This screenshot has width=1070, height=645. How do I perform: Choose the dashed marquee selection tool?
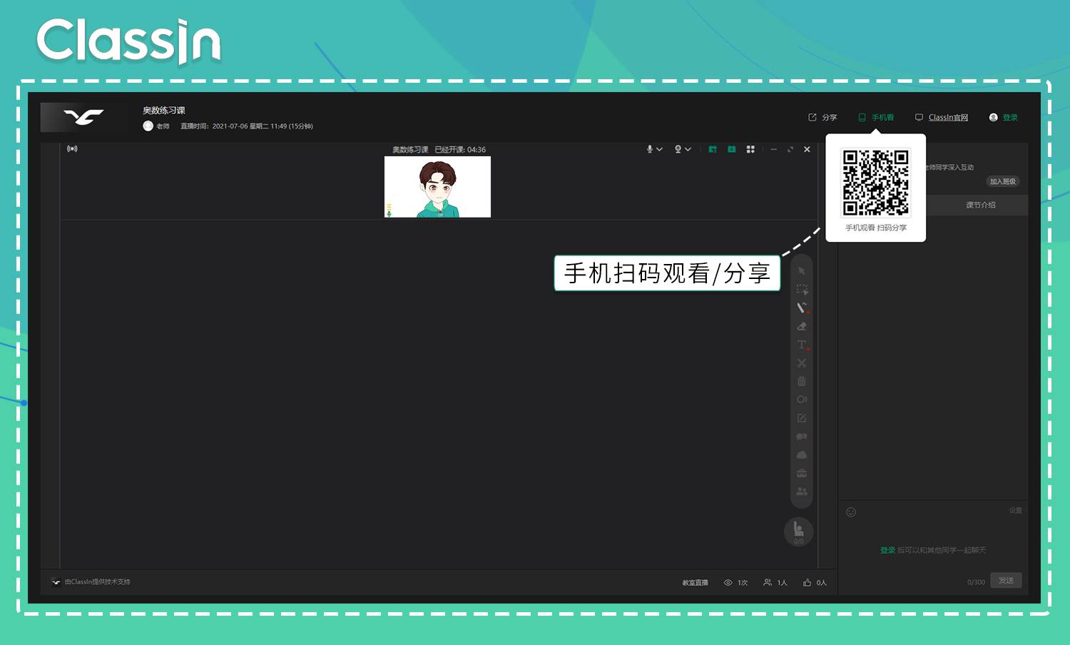[x=802, y=290]
